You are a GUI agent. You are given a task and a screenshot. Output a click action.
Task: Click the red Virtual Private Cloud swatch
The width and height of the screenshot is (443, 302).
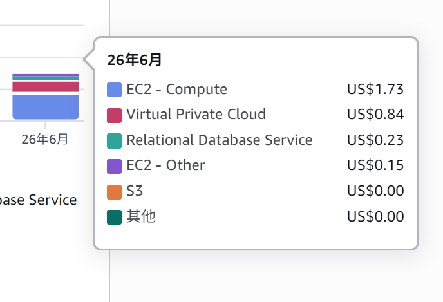click(114, 115)
